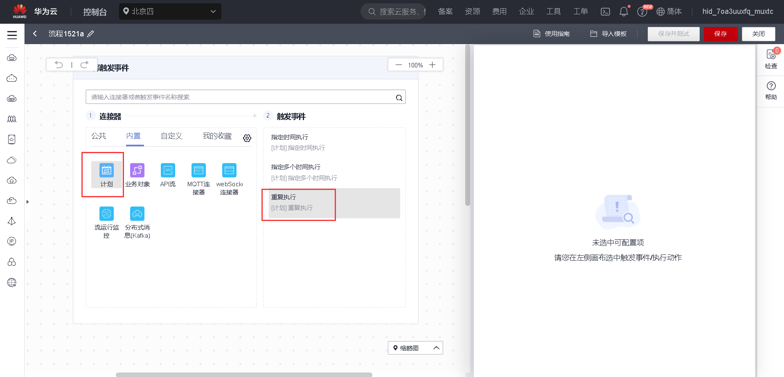Screen dimensions: 784x377
Task: Switch to the 公共 connector tab
Action: click(x=99, y=136)
